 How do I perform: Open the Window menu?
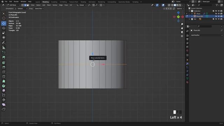point(23,1)
